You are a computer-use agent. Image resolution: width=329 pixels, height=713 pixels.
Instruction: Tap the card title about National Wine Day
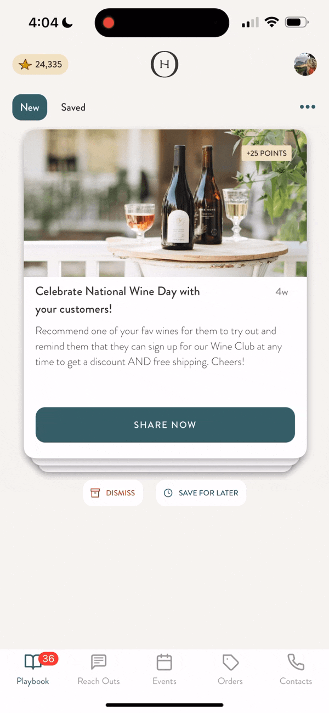[118, 300]
